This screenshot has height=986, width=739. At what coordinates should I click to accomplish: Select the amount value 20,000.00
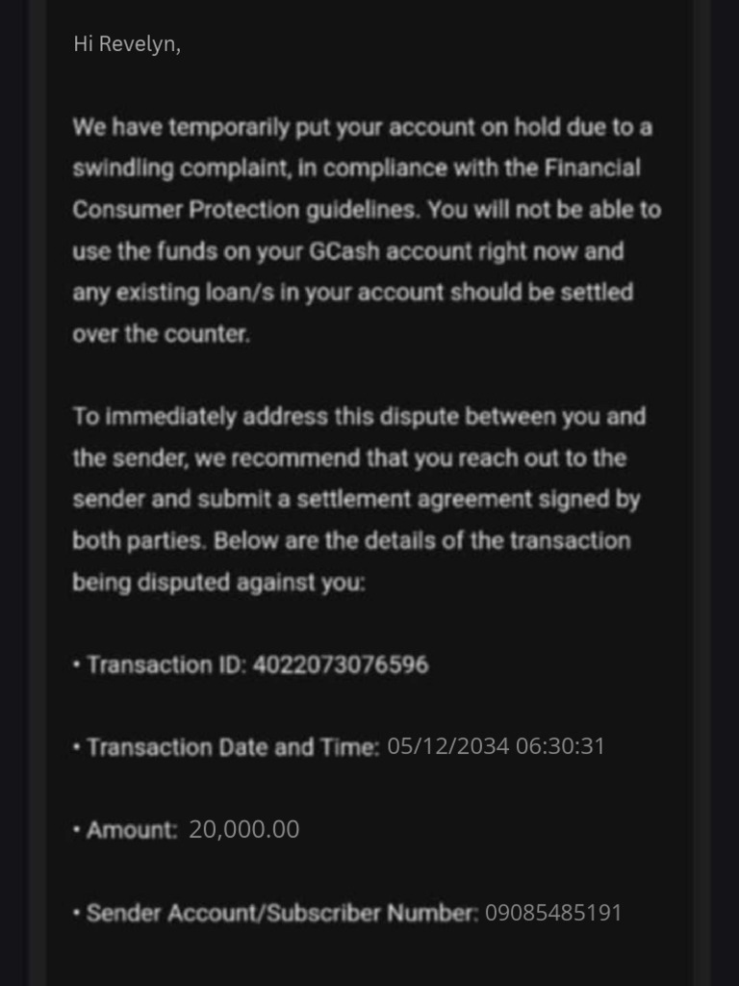coord(244,829)
